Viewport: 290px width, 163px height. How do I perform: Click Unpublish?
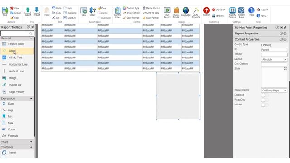(218, 10)
